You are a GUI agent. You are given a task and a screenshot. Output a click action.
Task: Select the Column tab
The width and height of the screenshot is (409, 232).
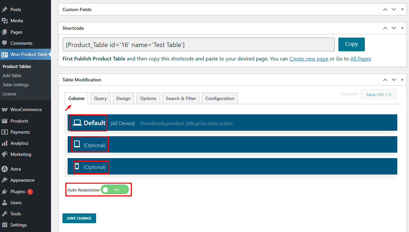coord(77,98)
